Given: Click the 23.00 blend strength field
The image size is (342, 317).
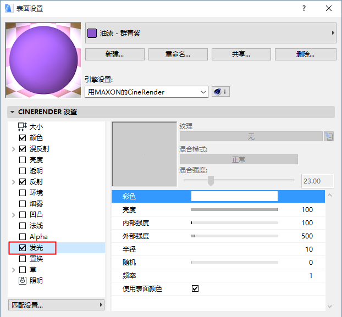Looking at the screenshot, I should [318, 181].
